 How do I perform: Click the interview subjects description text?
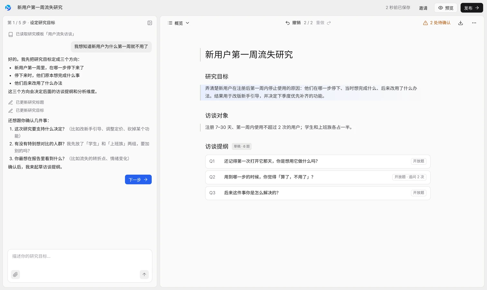click(279, 127)
